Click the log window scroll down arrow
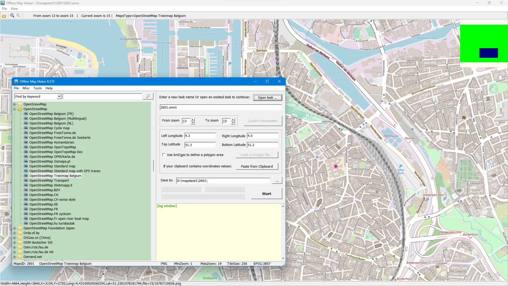This screenshot has width=508, height=286. pyautogui.click(x=283, y=258)
